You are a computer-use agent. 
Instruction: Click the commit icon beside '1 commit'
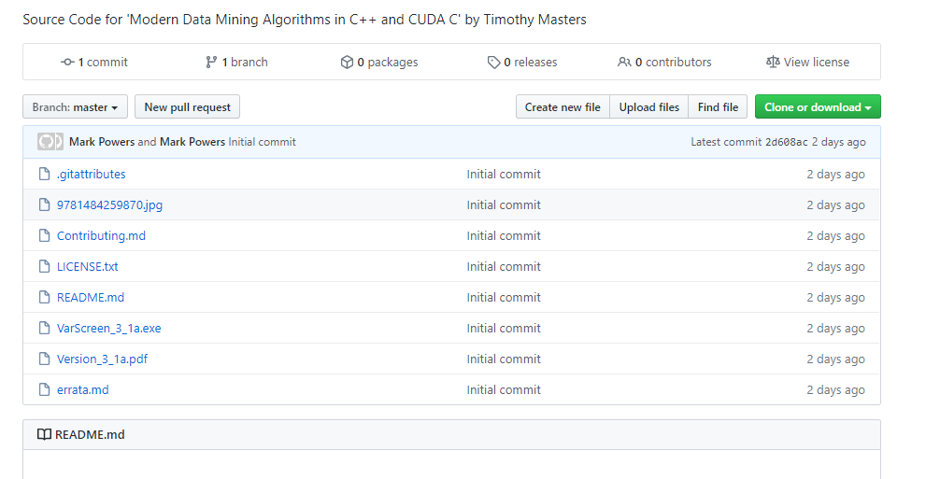[x=67, y=63]
